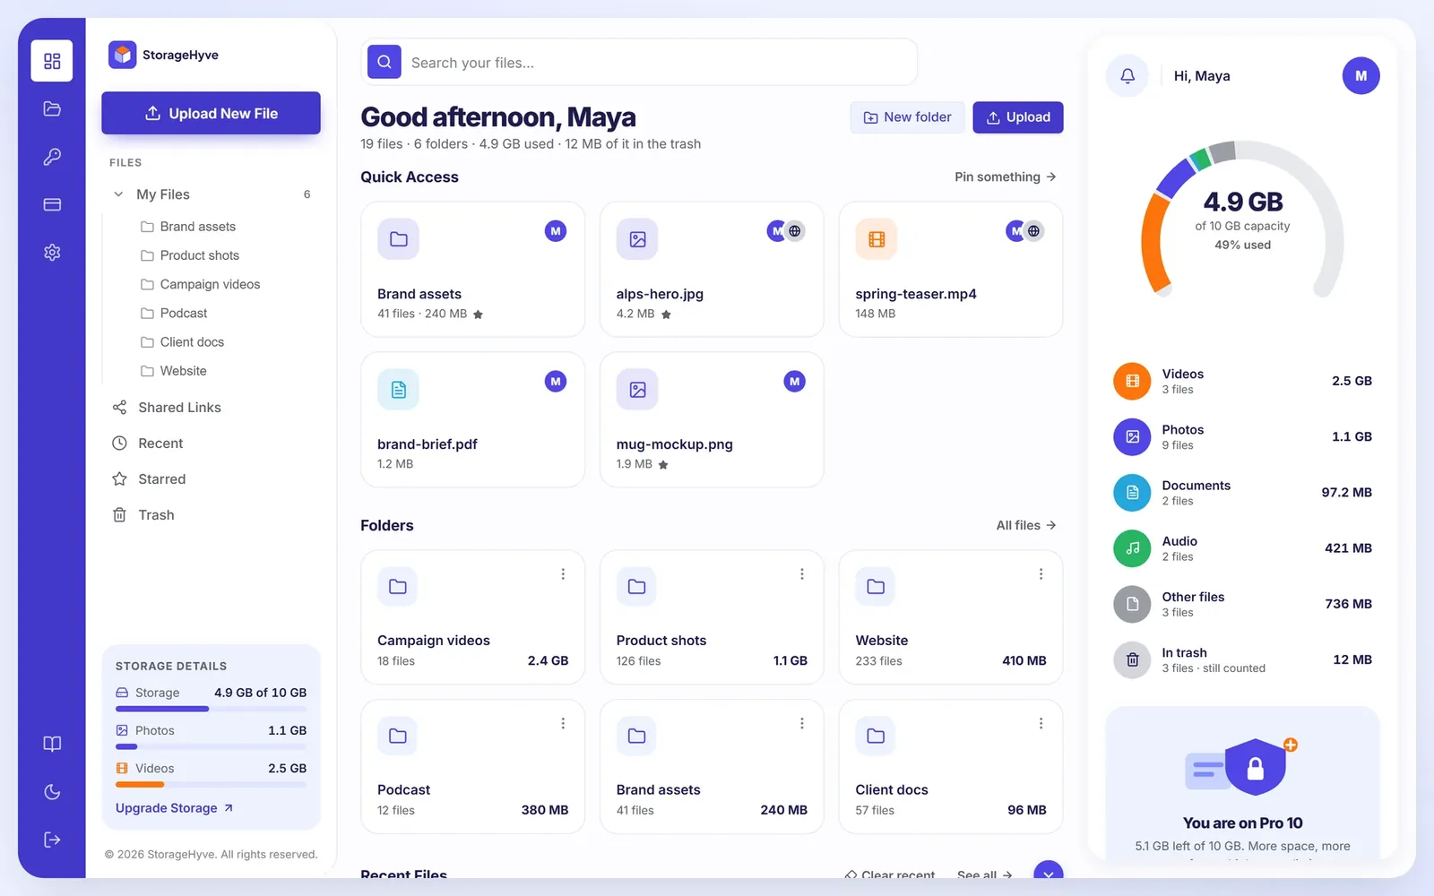
Task: Click the New folder button
Action: [907, 117]
